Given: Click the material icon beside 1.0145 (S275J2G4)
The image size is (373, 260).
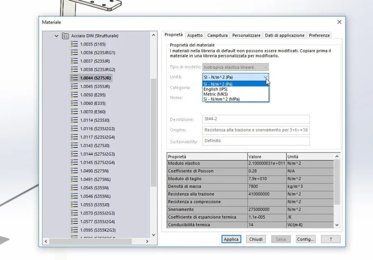Looking at the screenshot, I should [x=74, y=162].
